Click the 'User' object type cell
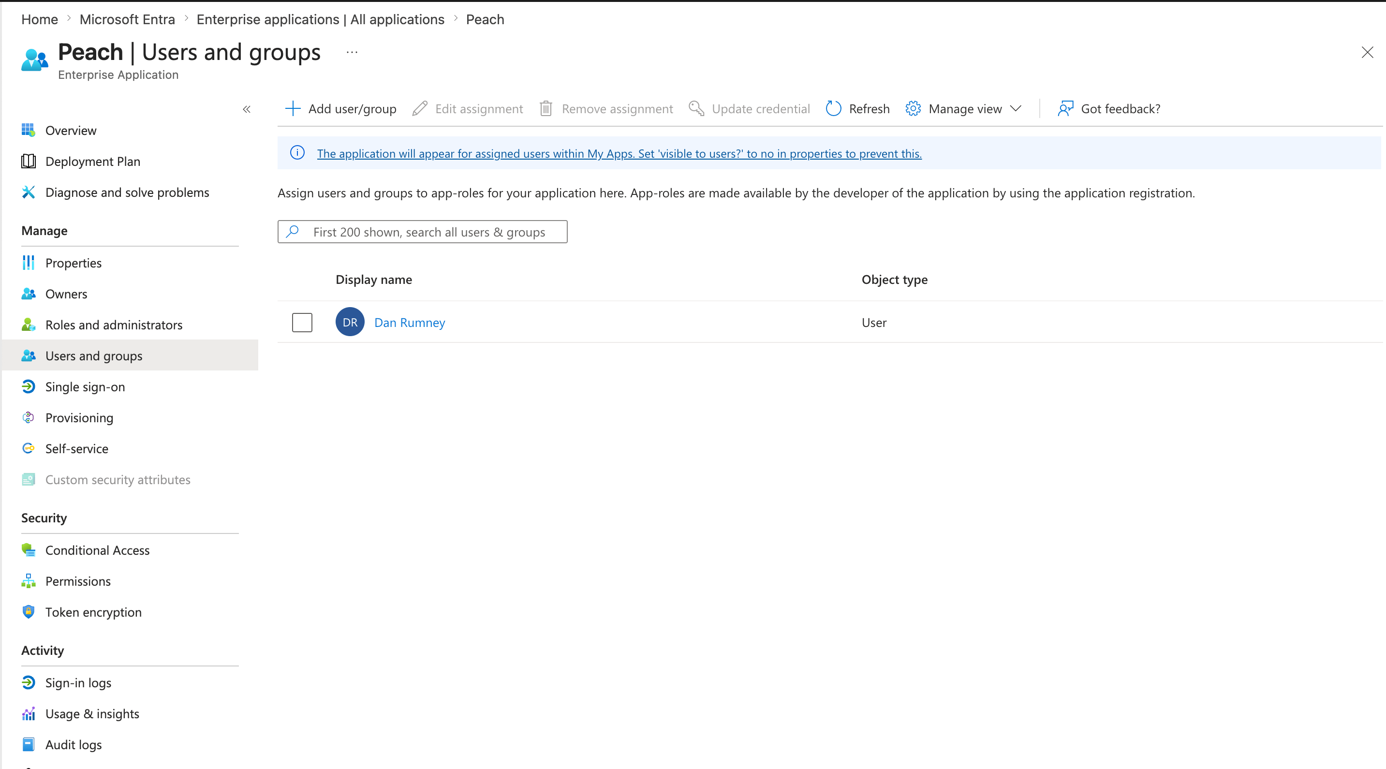The height and width of the screenshot is (769, 1386). (x=874, y=322)
